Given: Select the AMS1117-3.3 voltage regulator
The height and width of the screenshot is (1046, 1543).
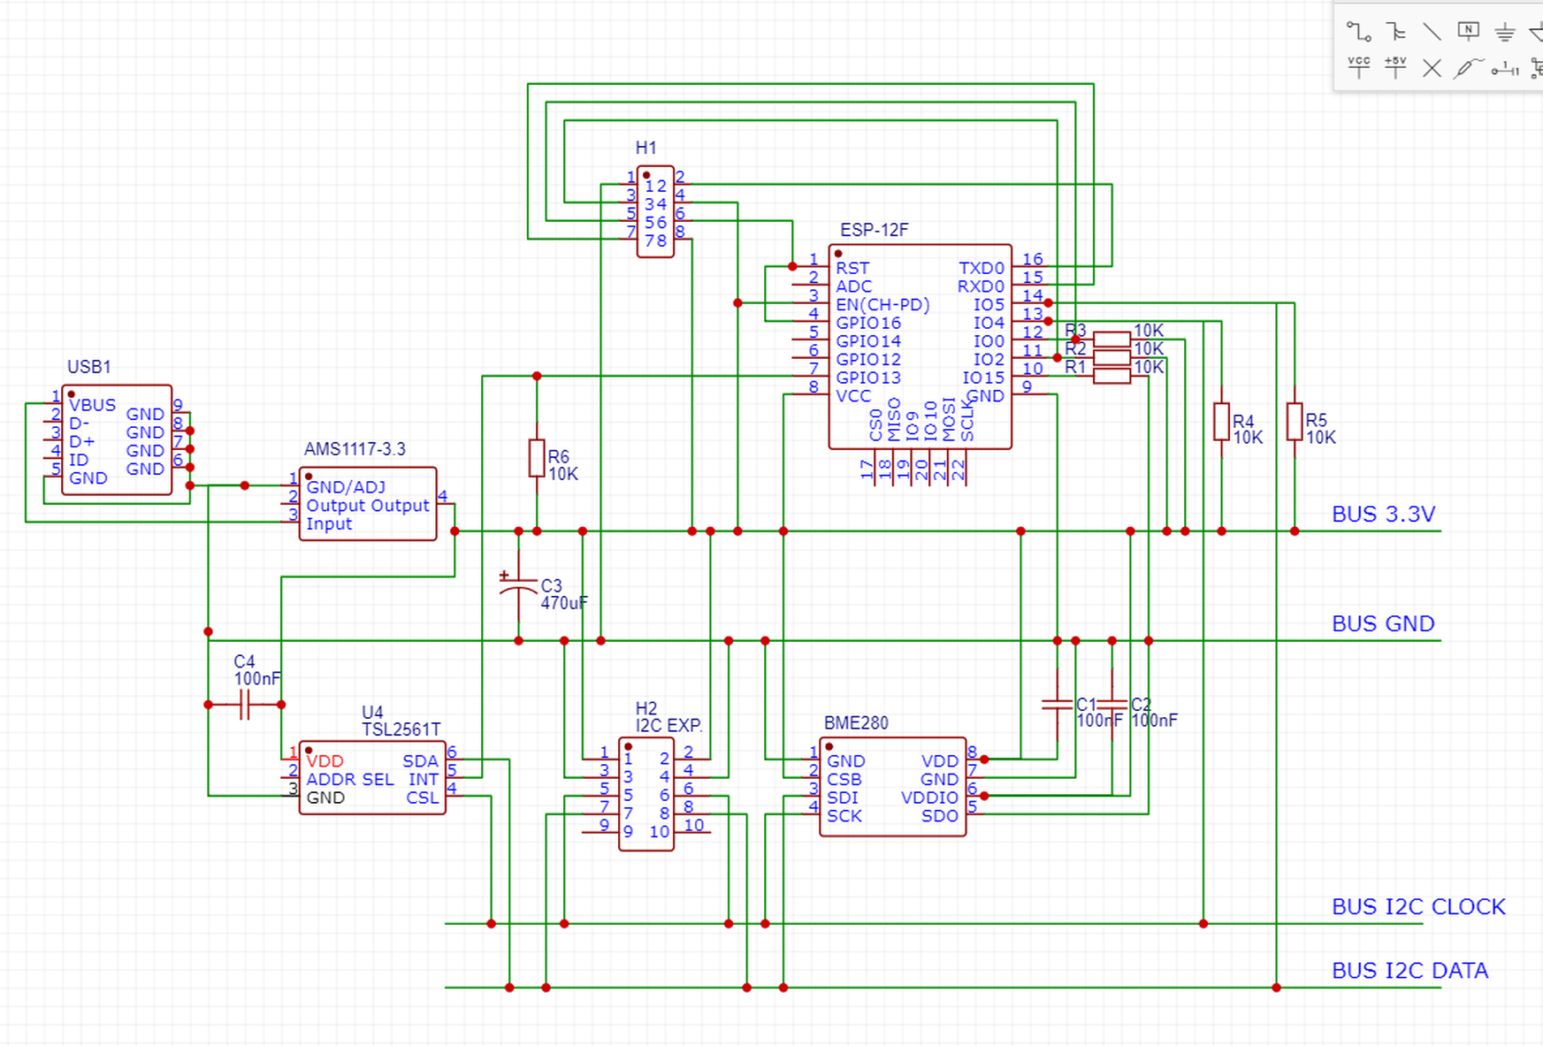Looking at the screenshot, I should 367,504.
